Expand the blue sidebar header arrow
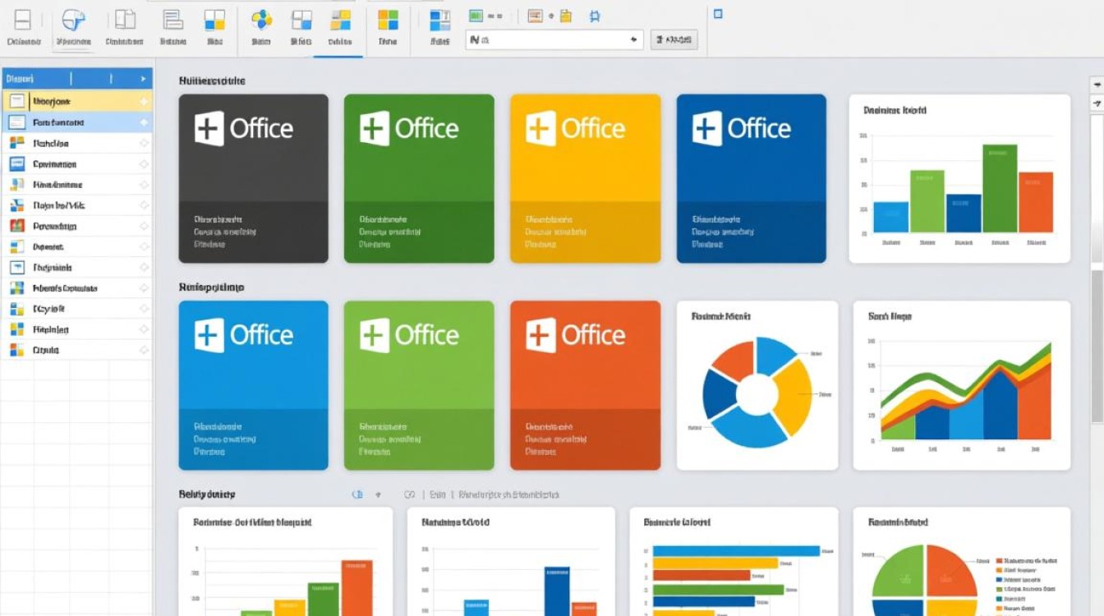The width and height of the screenshot is (1104, 616). 143,79
